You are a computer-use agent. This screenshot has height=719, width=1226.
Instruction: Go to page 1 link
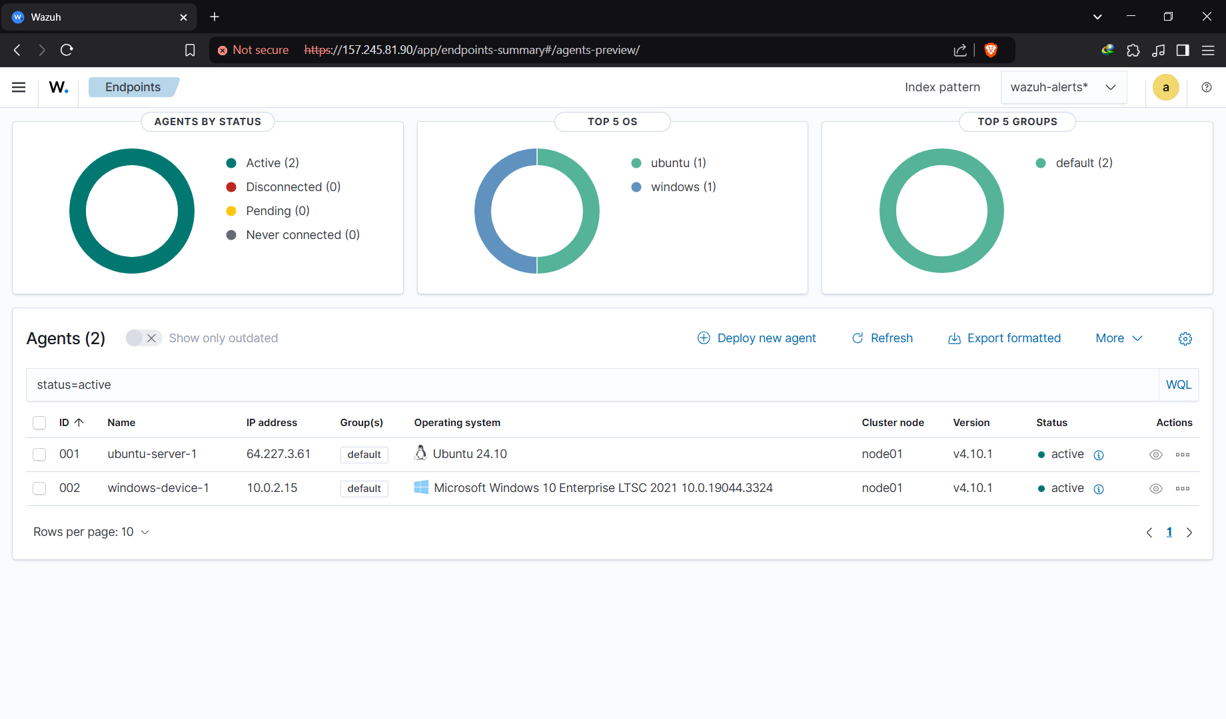1169,533
